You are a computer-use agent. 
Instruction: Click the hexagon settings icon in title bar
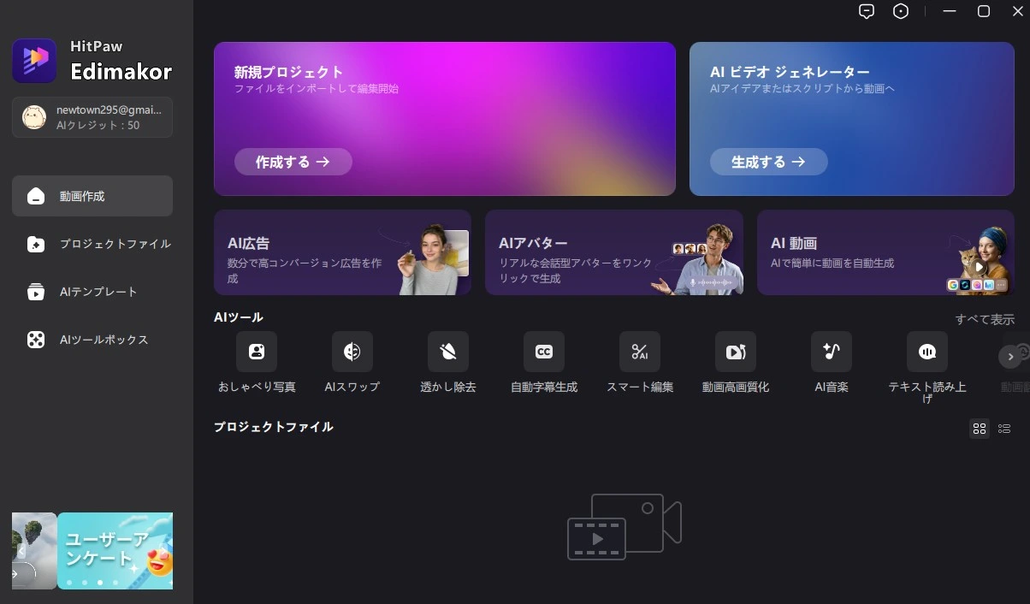point(901,11)
